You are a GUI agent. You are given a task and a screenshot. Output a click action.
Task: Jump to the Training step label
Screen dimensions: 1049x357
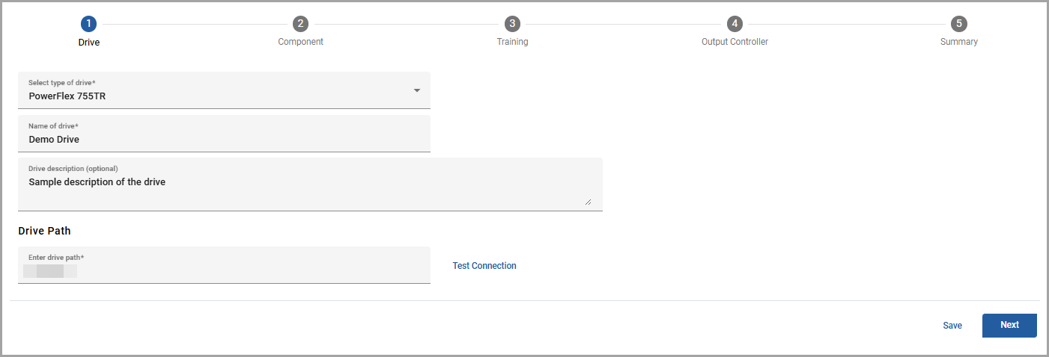pyautogui.click(x=512, y=42)
